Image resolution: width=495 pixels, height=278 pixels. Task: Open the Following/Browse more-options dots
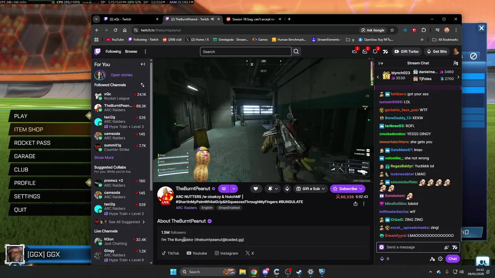click(145, 51)
